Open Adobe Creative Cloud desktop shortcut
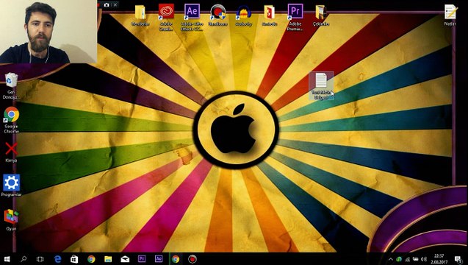 166,16
